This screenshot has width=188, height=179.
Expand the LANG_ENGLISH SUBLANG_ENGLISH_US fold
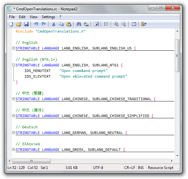coord(13,48)
